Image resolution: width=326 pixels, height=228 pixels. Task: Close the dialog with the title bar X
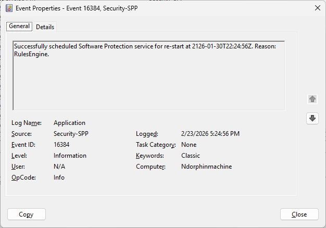[318, 8]
